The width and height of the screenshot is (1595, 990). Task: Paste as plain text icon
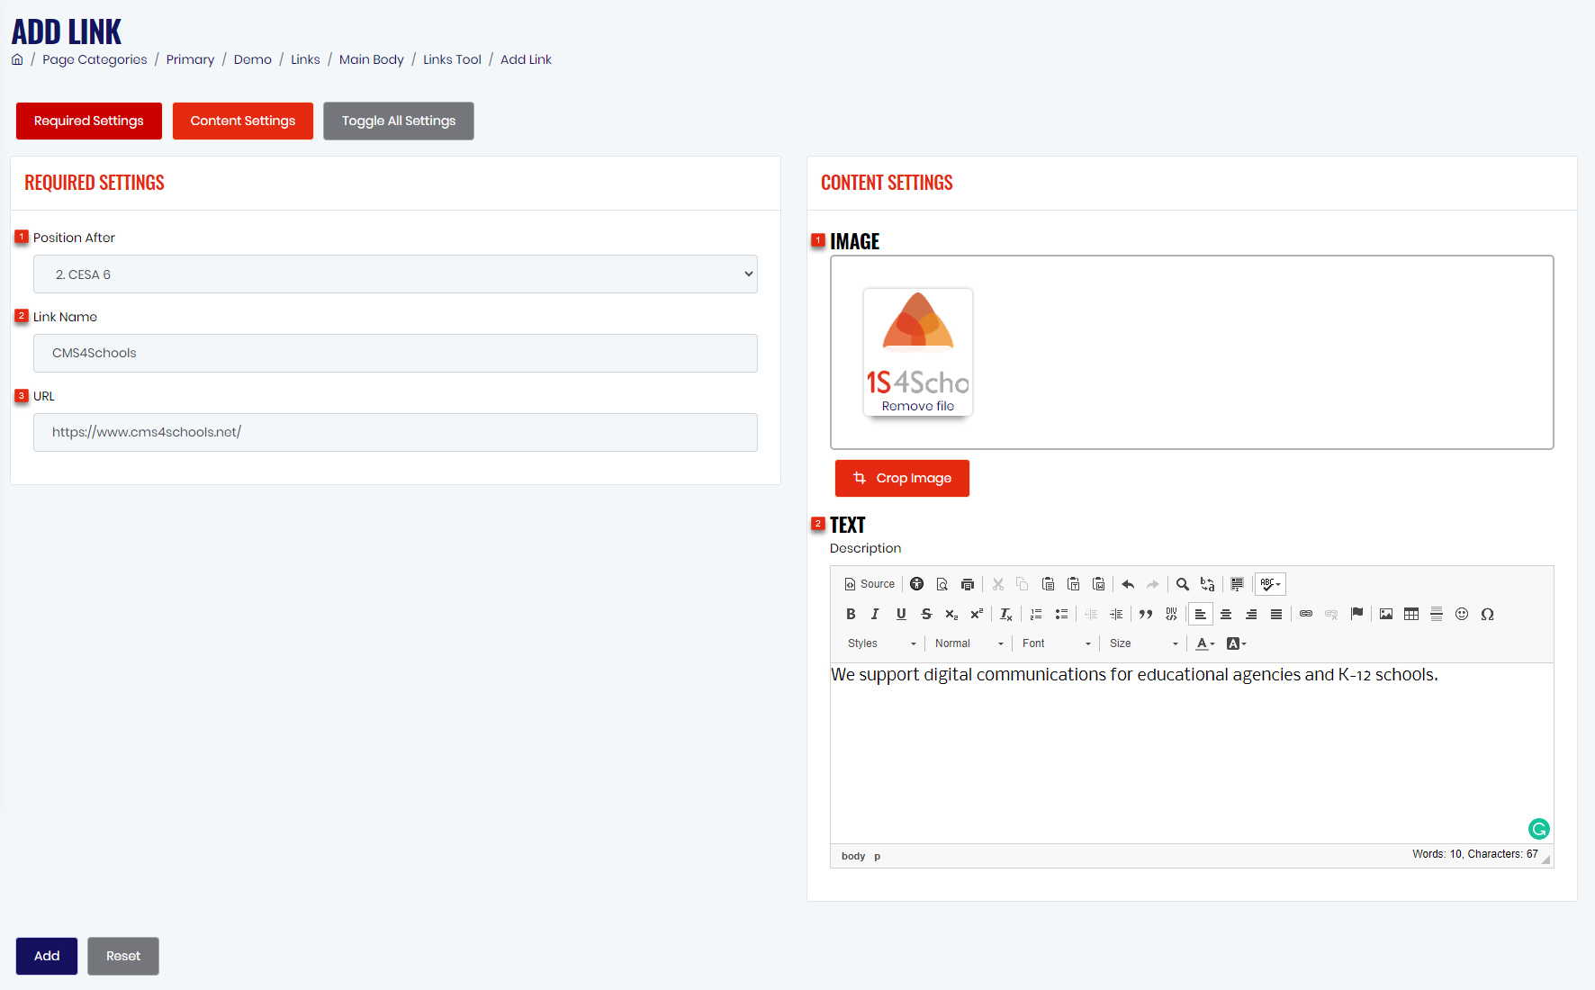[x=1073, y=584]
